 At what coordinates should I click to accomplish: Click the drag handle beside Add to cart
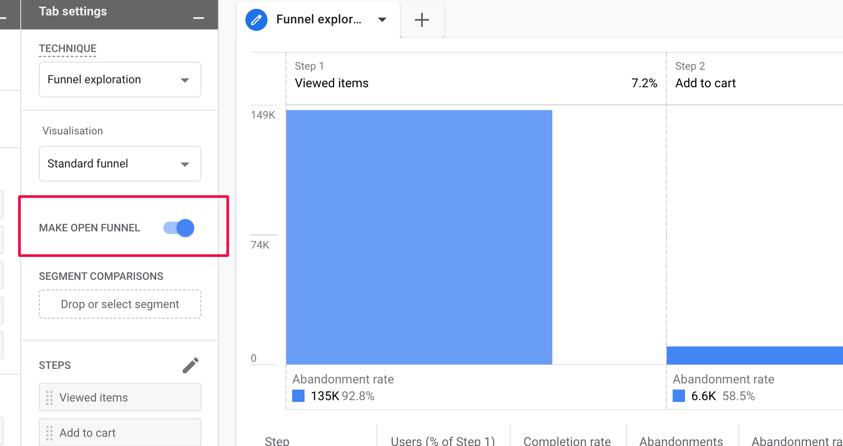(50, 432)
